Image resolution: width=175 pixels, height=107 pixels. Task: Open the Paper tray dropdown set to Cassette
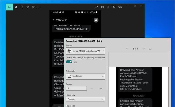click(85, 99)
